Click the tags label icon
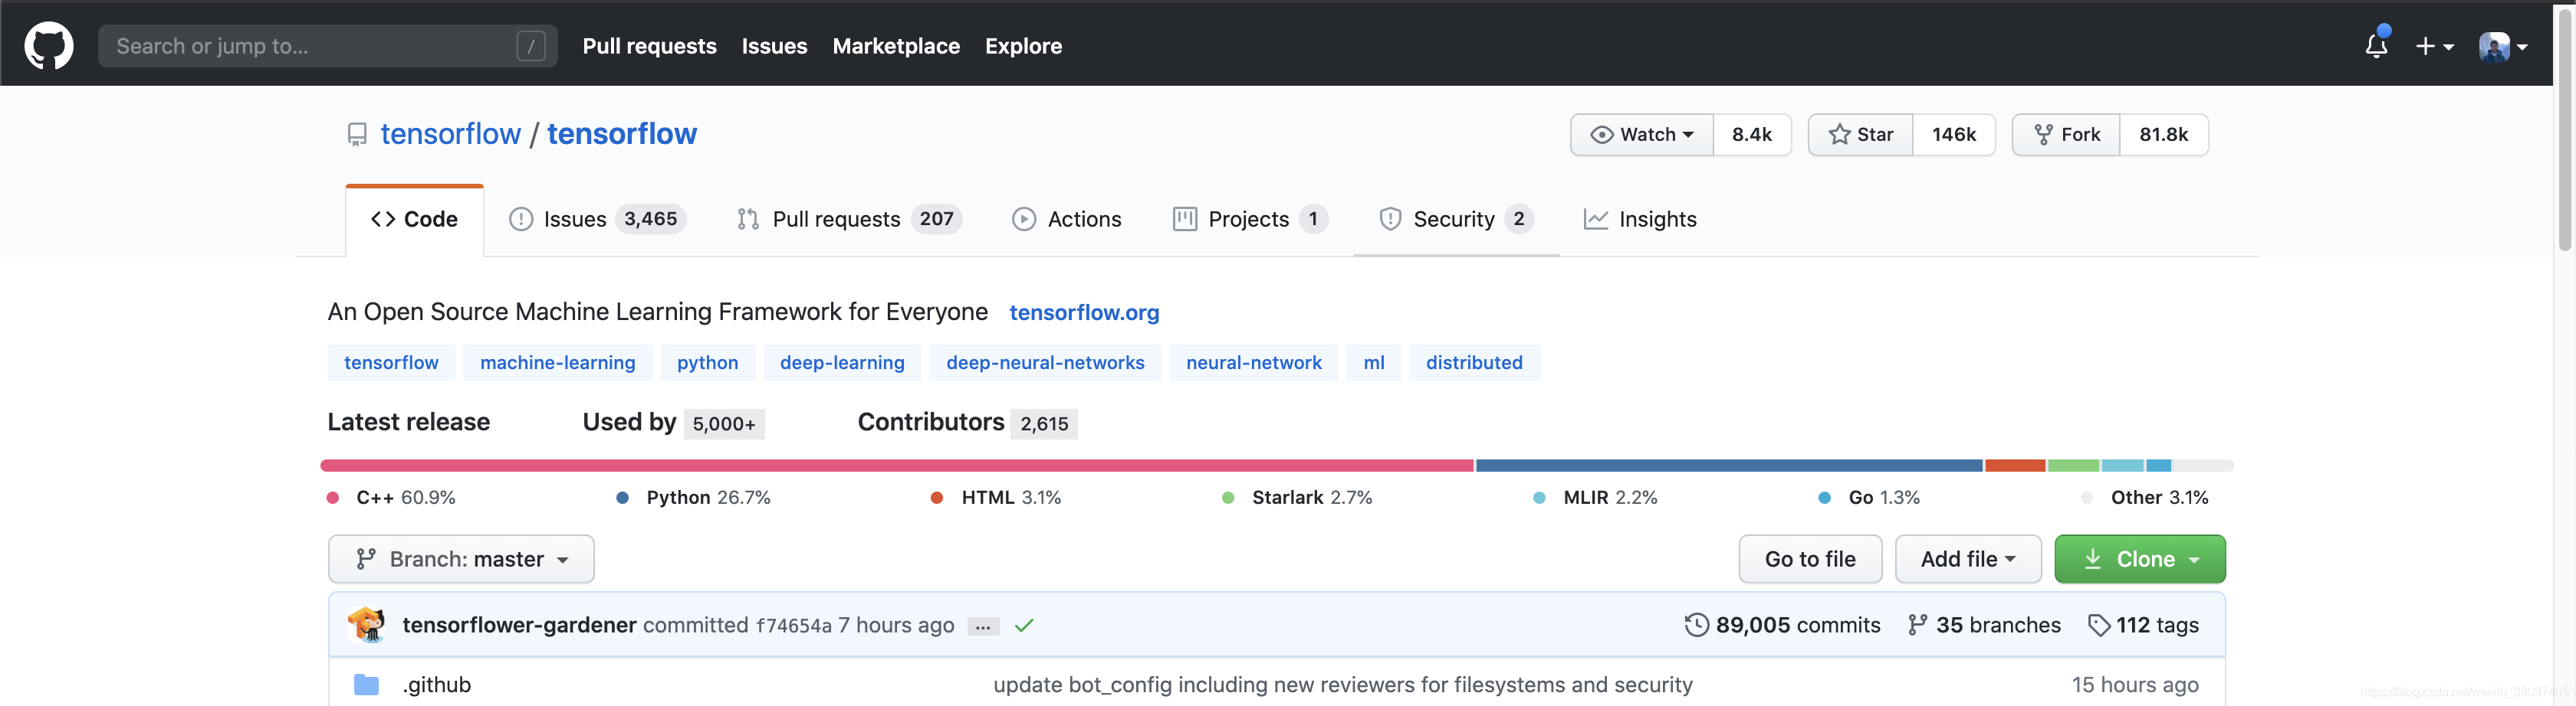This screenshot has width=2576, height=706. point(2099,625)
